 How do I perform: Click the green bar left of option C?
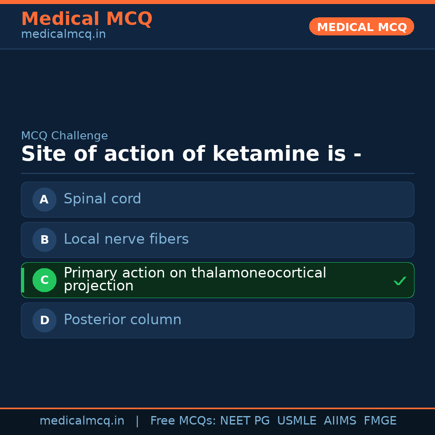[23, 280]
